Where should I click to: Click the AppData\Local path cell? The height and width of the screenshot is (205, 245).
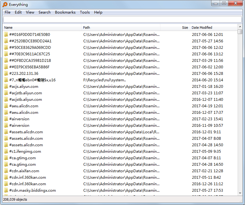point(121,132)
